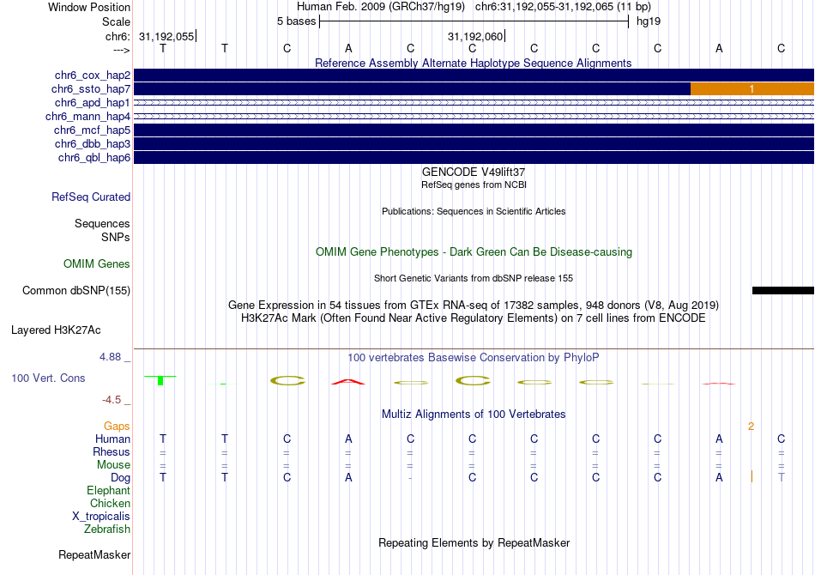The width and height of the screenshot is (815, 575).
Task: Click the Reference Assembly Alternate Haplotype Sequence Alignments title
Action: click(x=473, y=64)
